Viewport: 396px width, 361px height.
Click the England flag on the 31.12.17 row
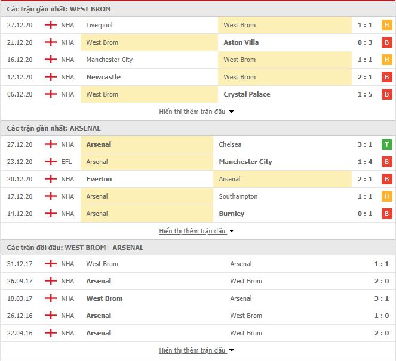(51, 264)
